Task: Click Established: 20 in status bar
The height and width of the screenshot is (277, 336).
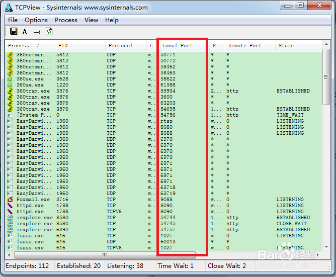Action: [78, 266]
